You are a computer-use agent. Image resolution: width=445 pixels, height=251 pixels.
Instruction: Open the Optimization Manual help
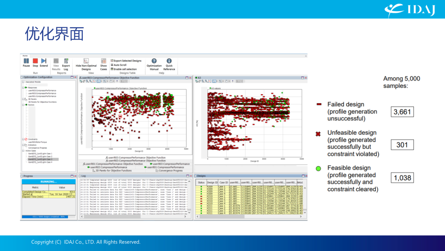tap(154, 64)
